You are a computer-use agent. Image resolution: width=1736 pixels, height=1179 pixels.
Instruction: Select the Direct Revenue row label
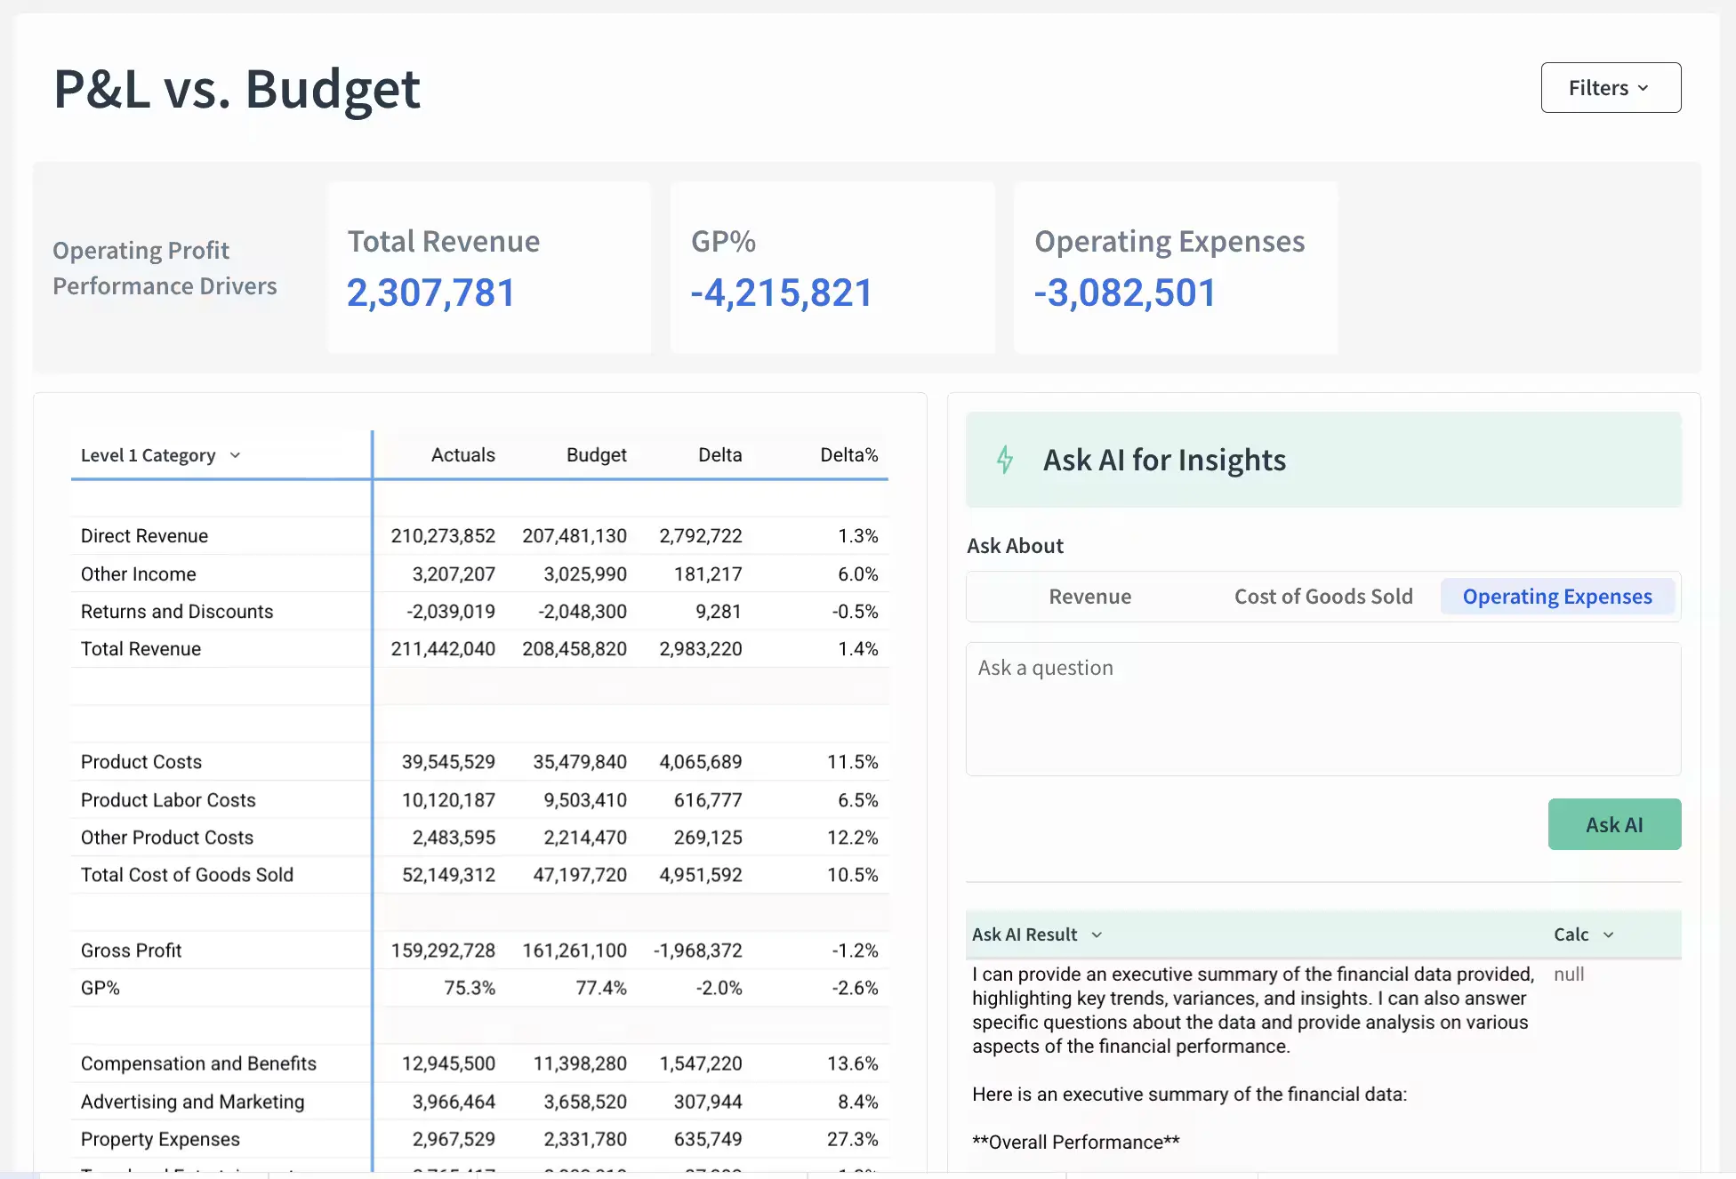[x=144, y=536]
